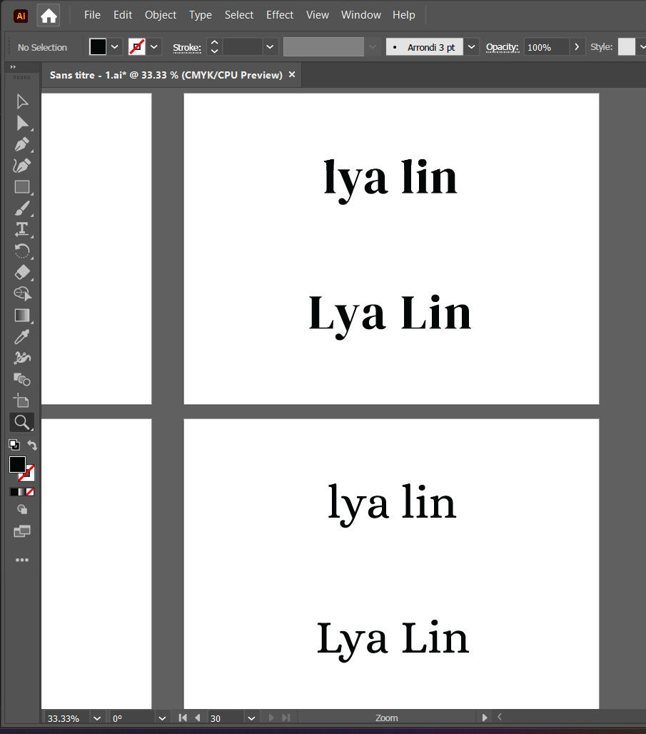Viewport: 646px width, 734px height.
Task: Choose the Eyedropper tool
Action: (22, 336)
